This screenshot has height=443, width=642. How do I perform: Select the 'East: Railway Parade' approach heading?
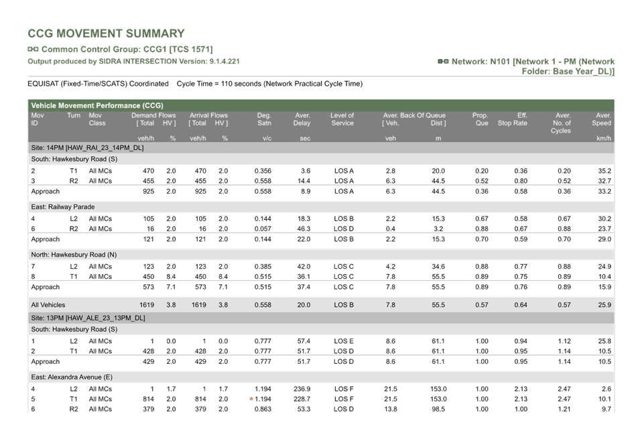63,207
